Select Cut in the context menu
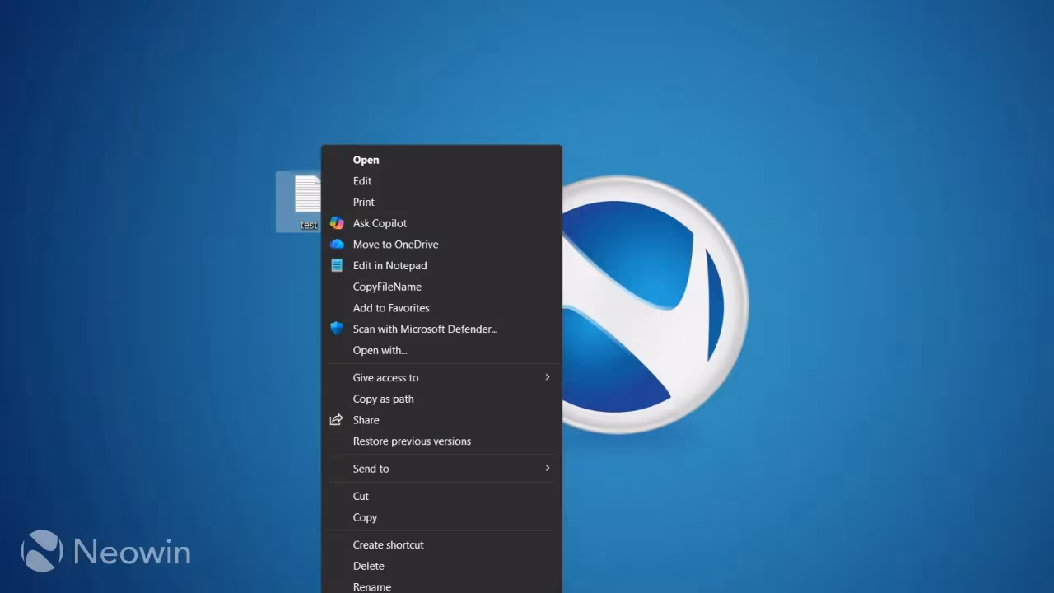Screen dimensions: 1054x593 [441, 497]
